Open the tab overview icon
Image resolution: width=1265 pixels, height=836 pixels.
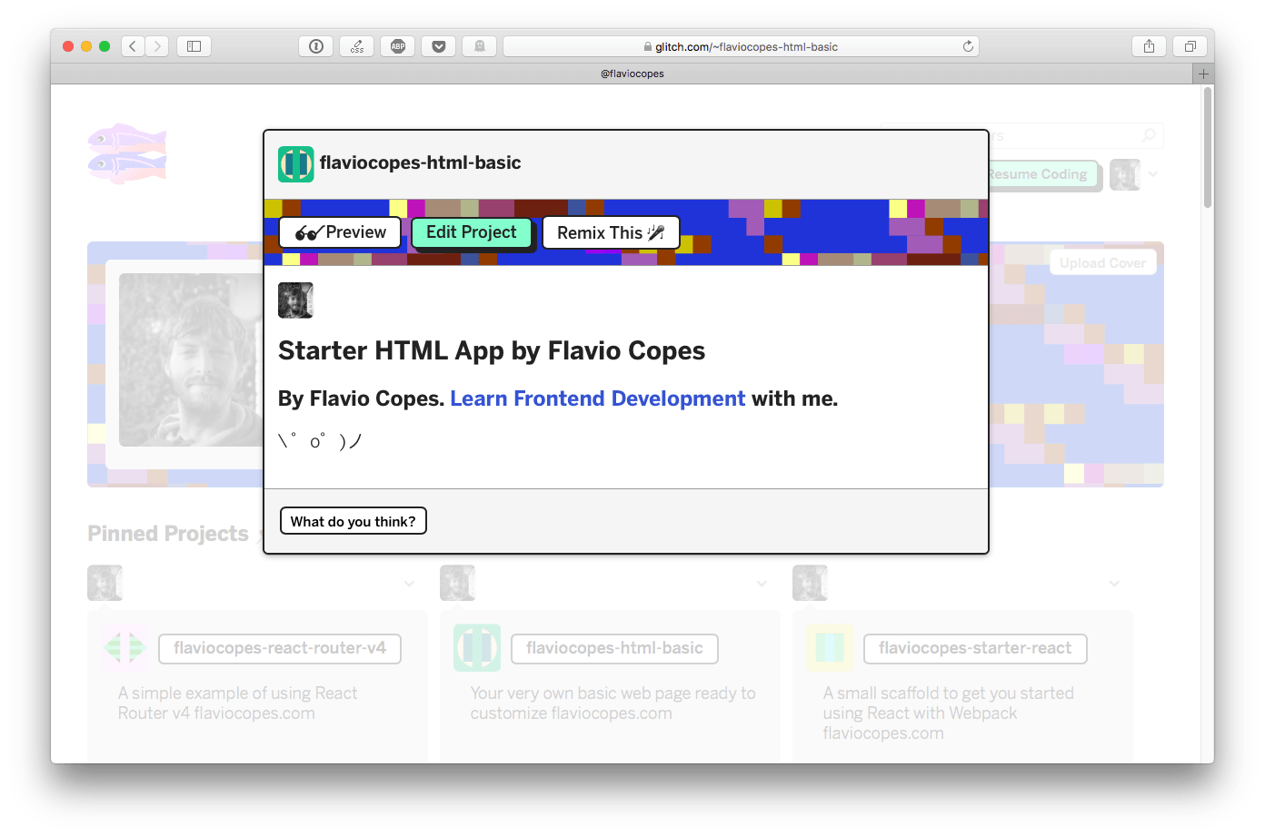tap(1190, 45)
